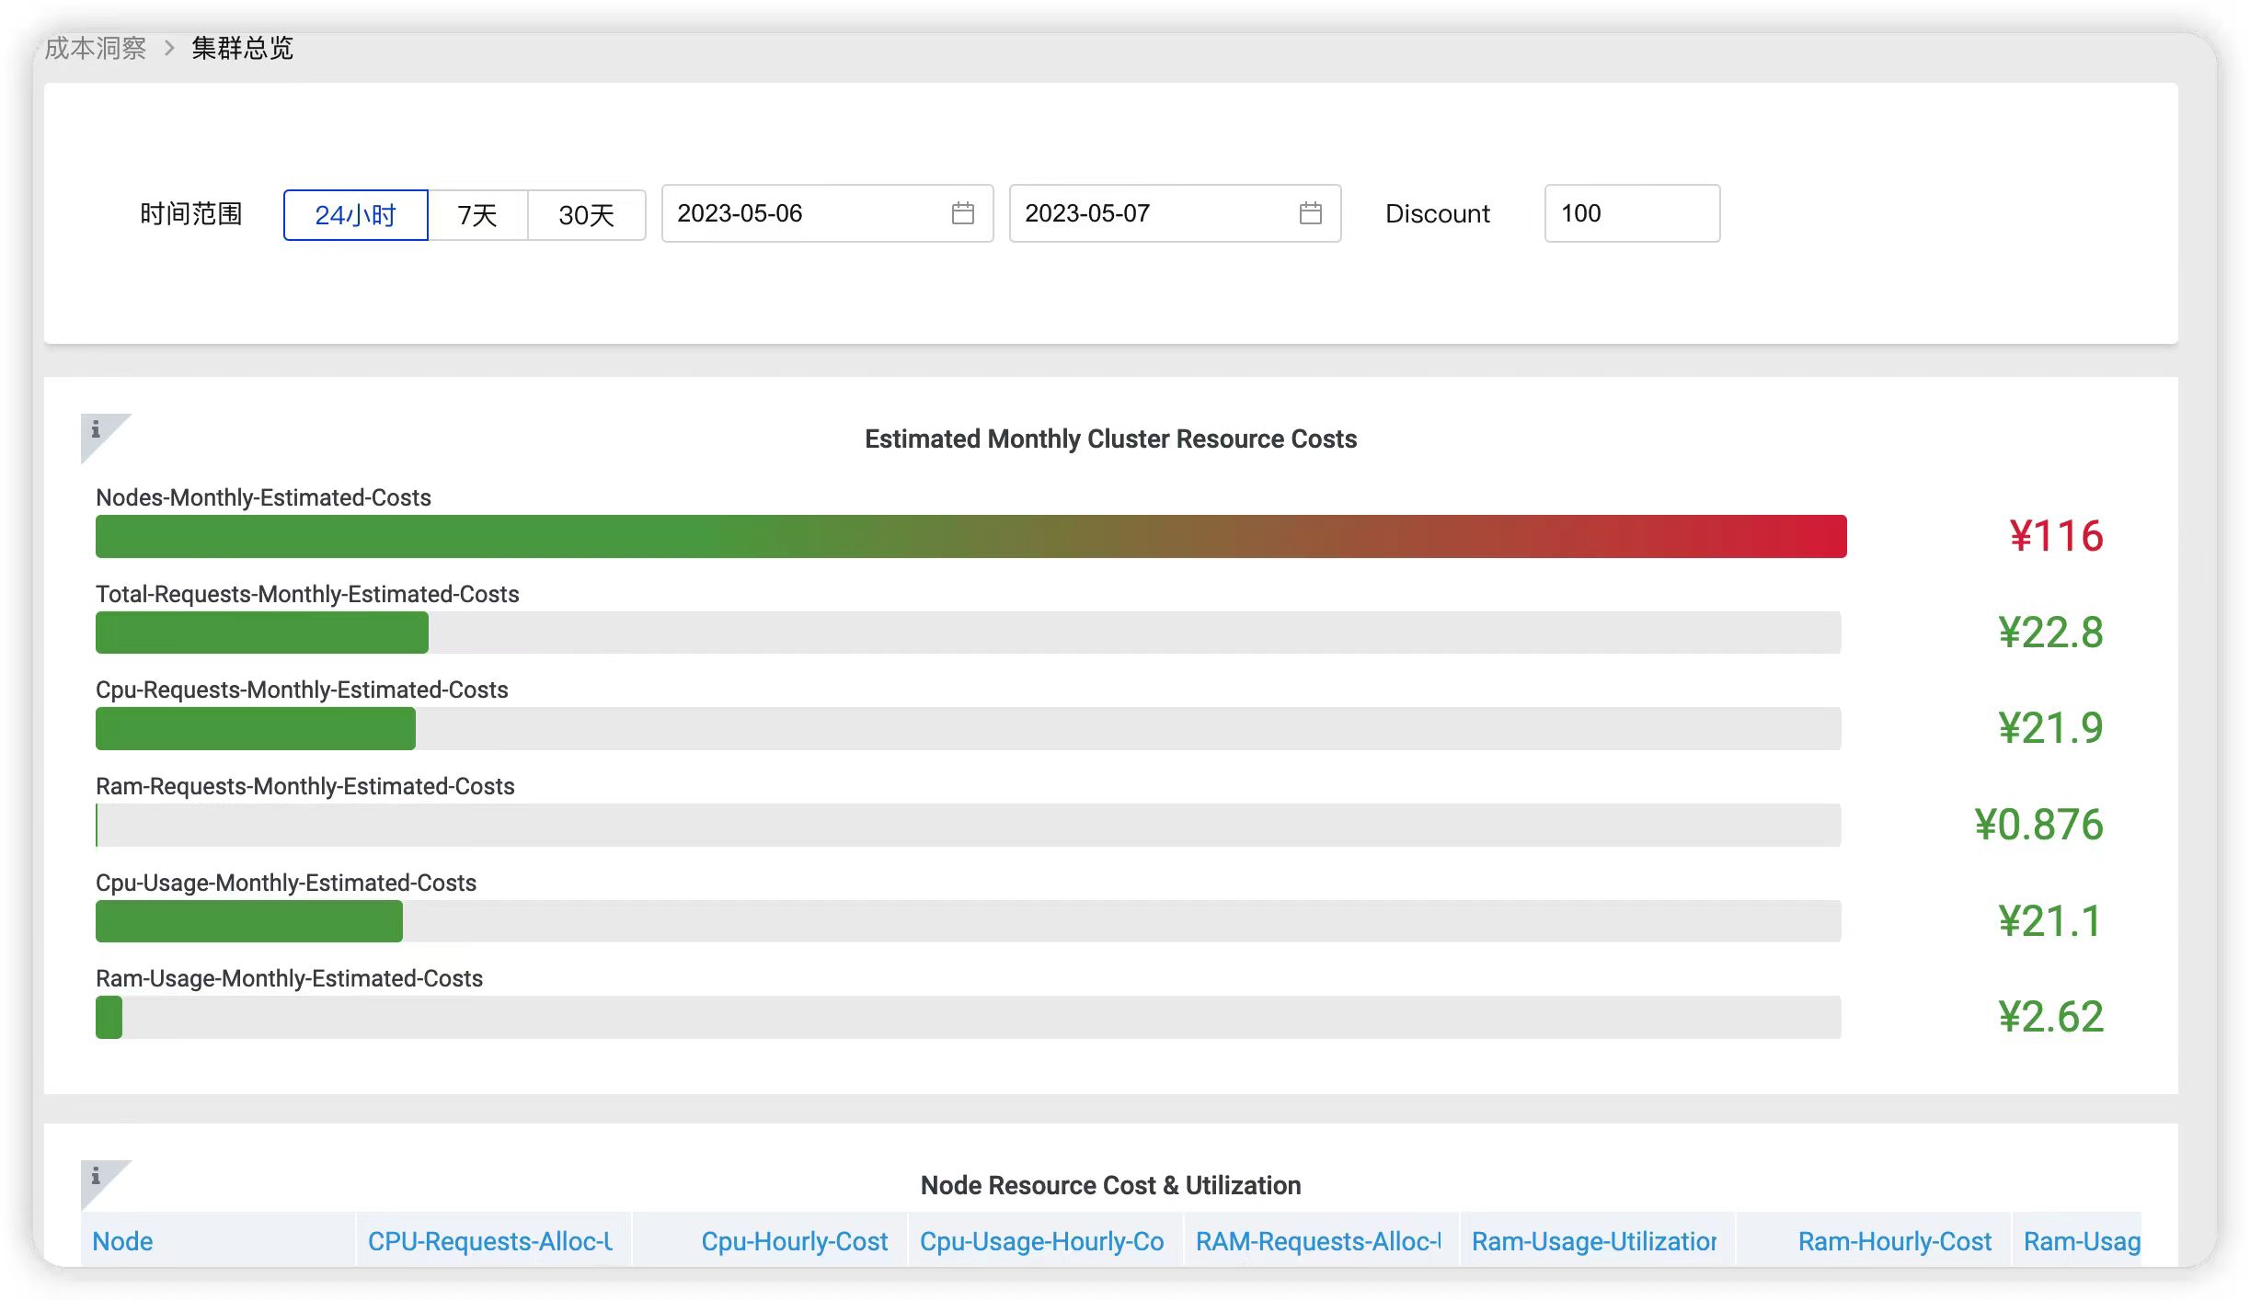Click the Cpu-Requests-Monthly-Estimated-Costs bar
2250x1300 pixels.
tap(969, 728)
